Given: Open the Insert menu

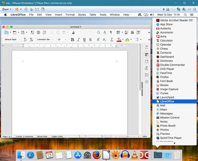Looking at the screenshot, I should point(58,15).
